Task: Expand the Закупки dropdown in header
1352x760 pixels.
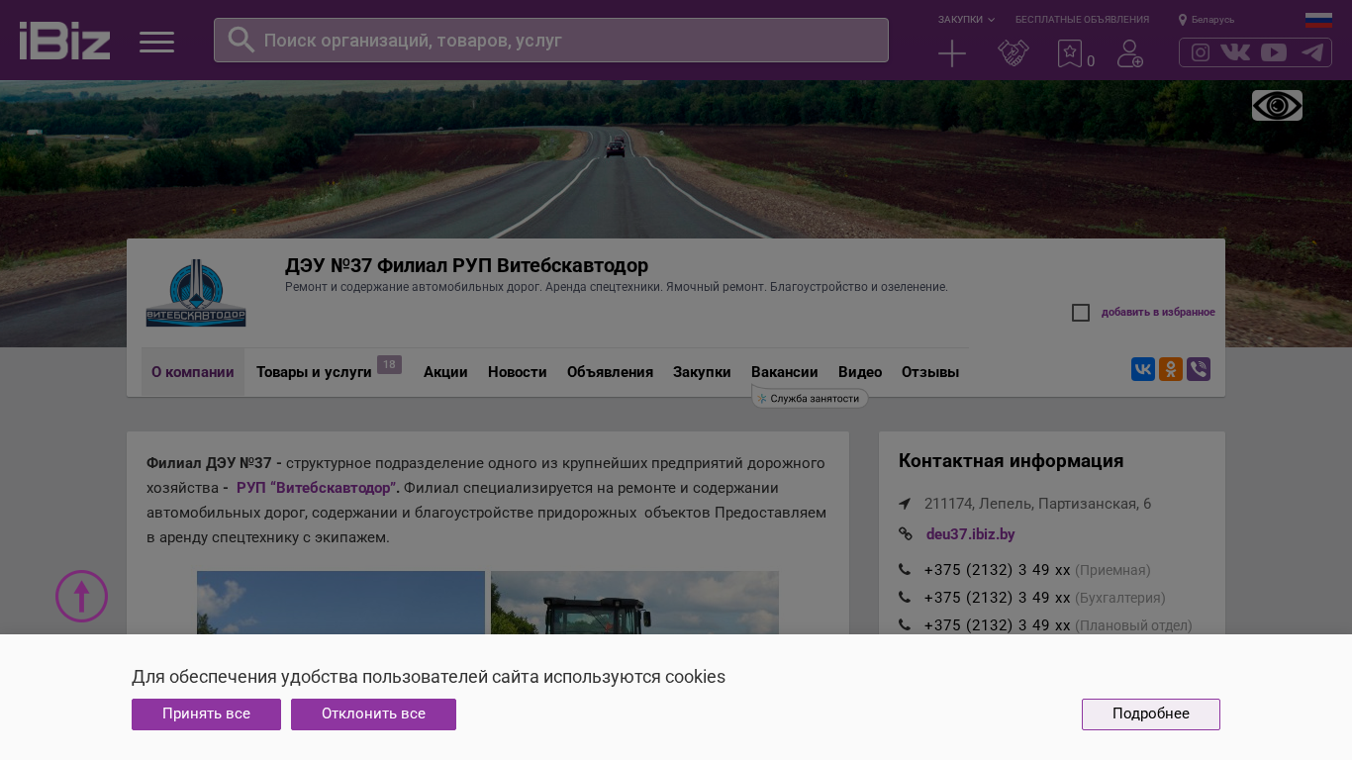Action: pos(967,20)
